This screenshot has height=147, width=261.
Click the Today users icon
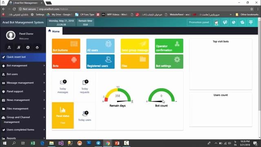(x=85, y=114)
